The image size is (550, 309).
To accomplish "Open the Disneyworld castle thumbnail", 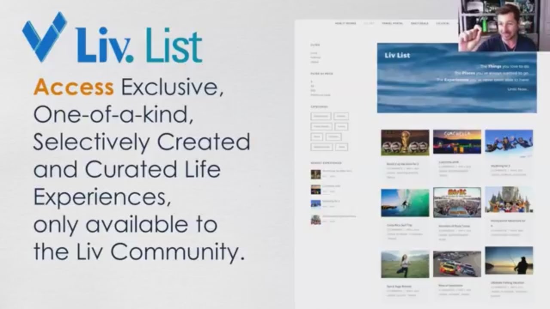I will 509,200.
